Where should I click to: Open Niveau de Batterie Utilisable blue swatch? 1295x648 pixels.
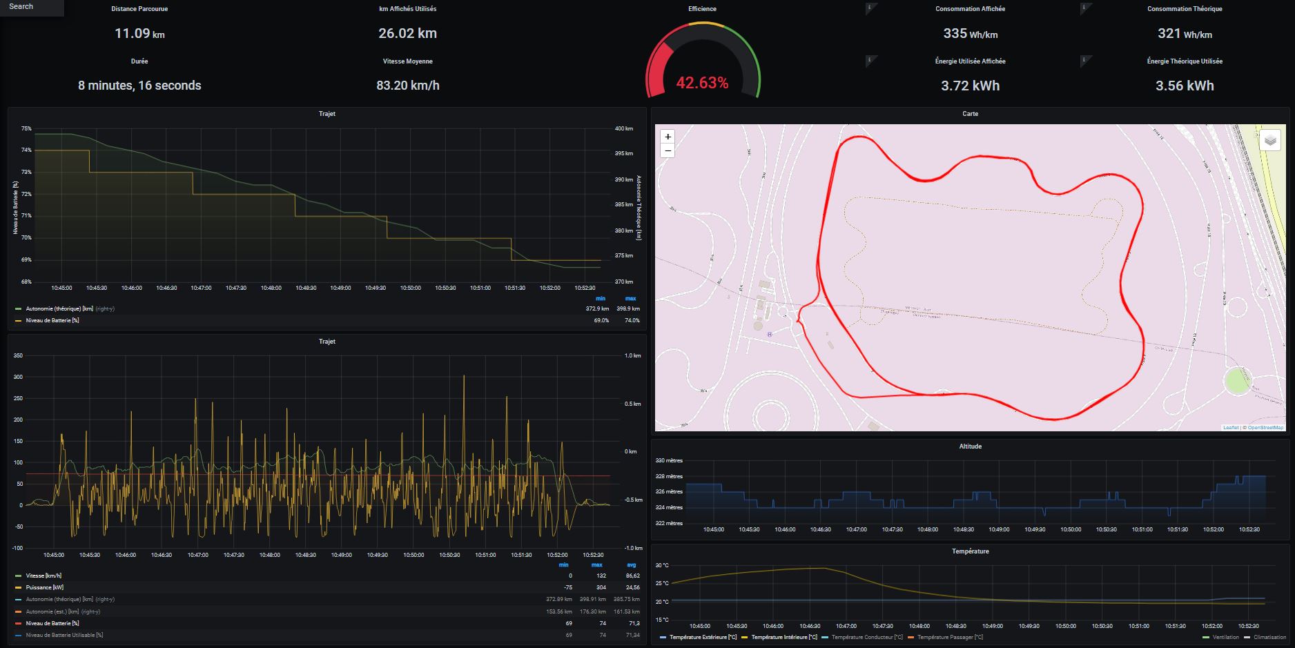tap(18, 635)
